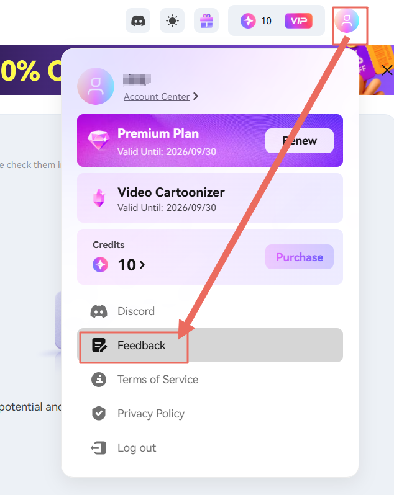394x495 pixels.
Task: Expand Account Center using its chevron arrow
Action: 196,96
